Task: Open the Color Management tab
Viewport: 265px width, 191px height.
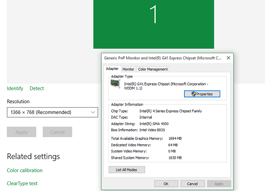Action: (153, 69)
